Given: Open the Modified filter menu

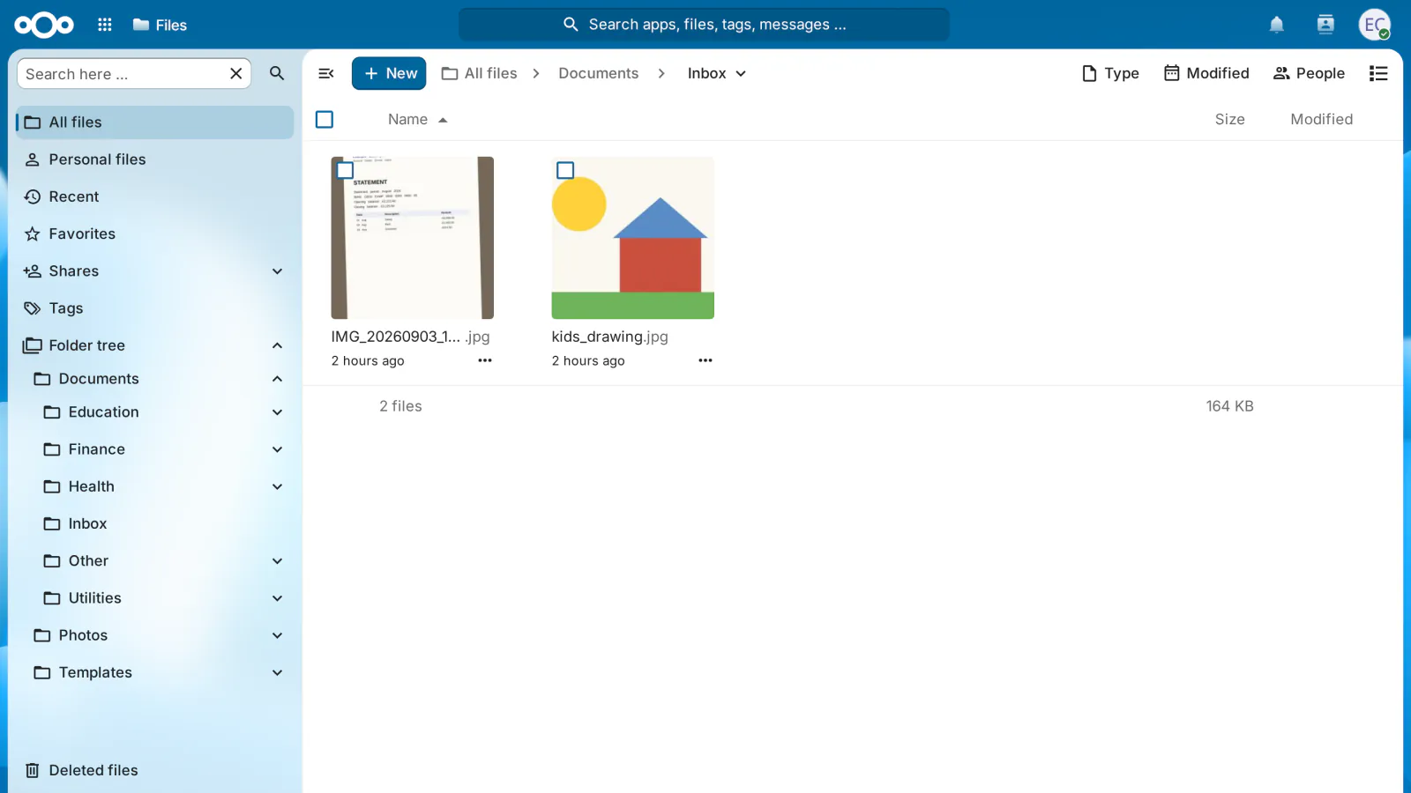Looking at the screenshot, I should click(1206, 74).
